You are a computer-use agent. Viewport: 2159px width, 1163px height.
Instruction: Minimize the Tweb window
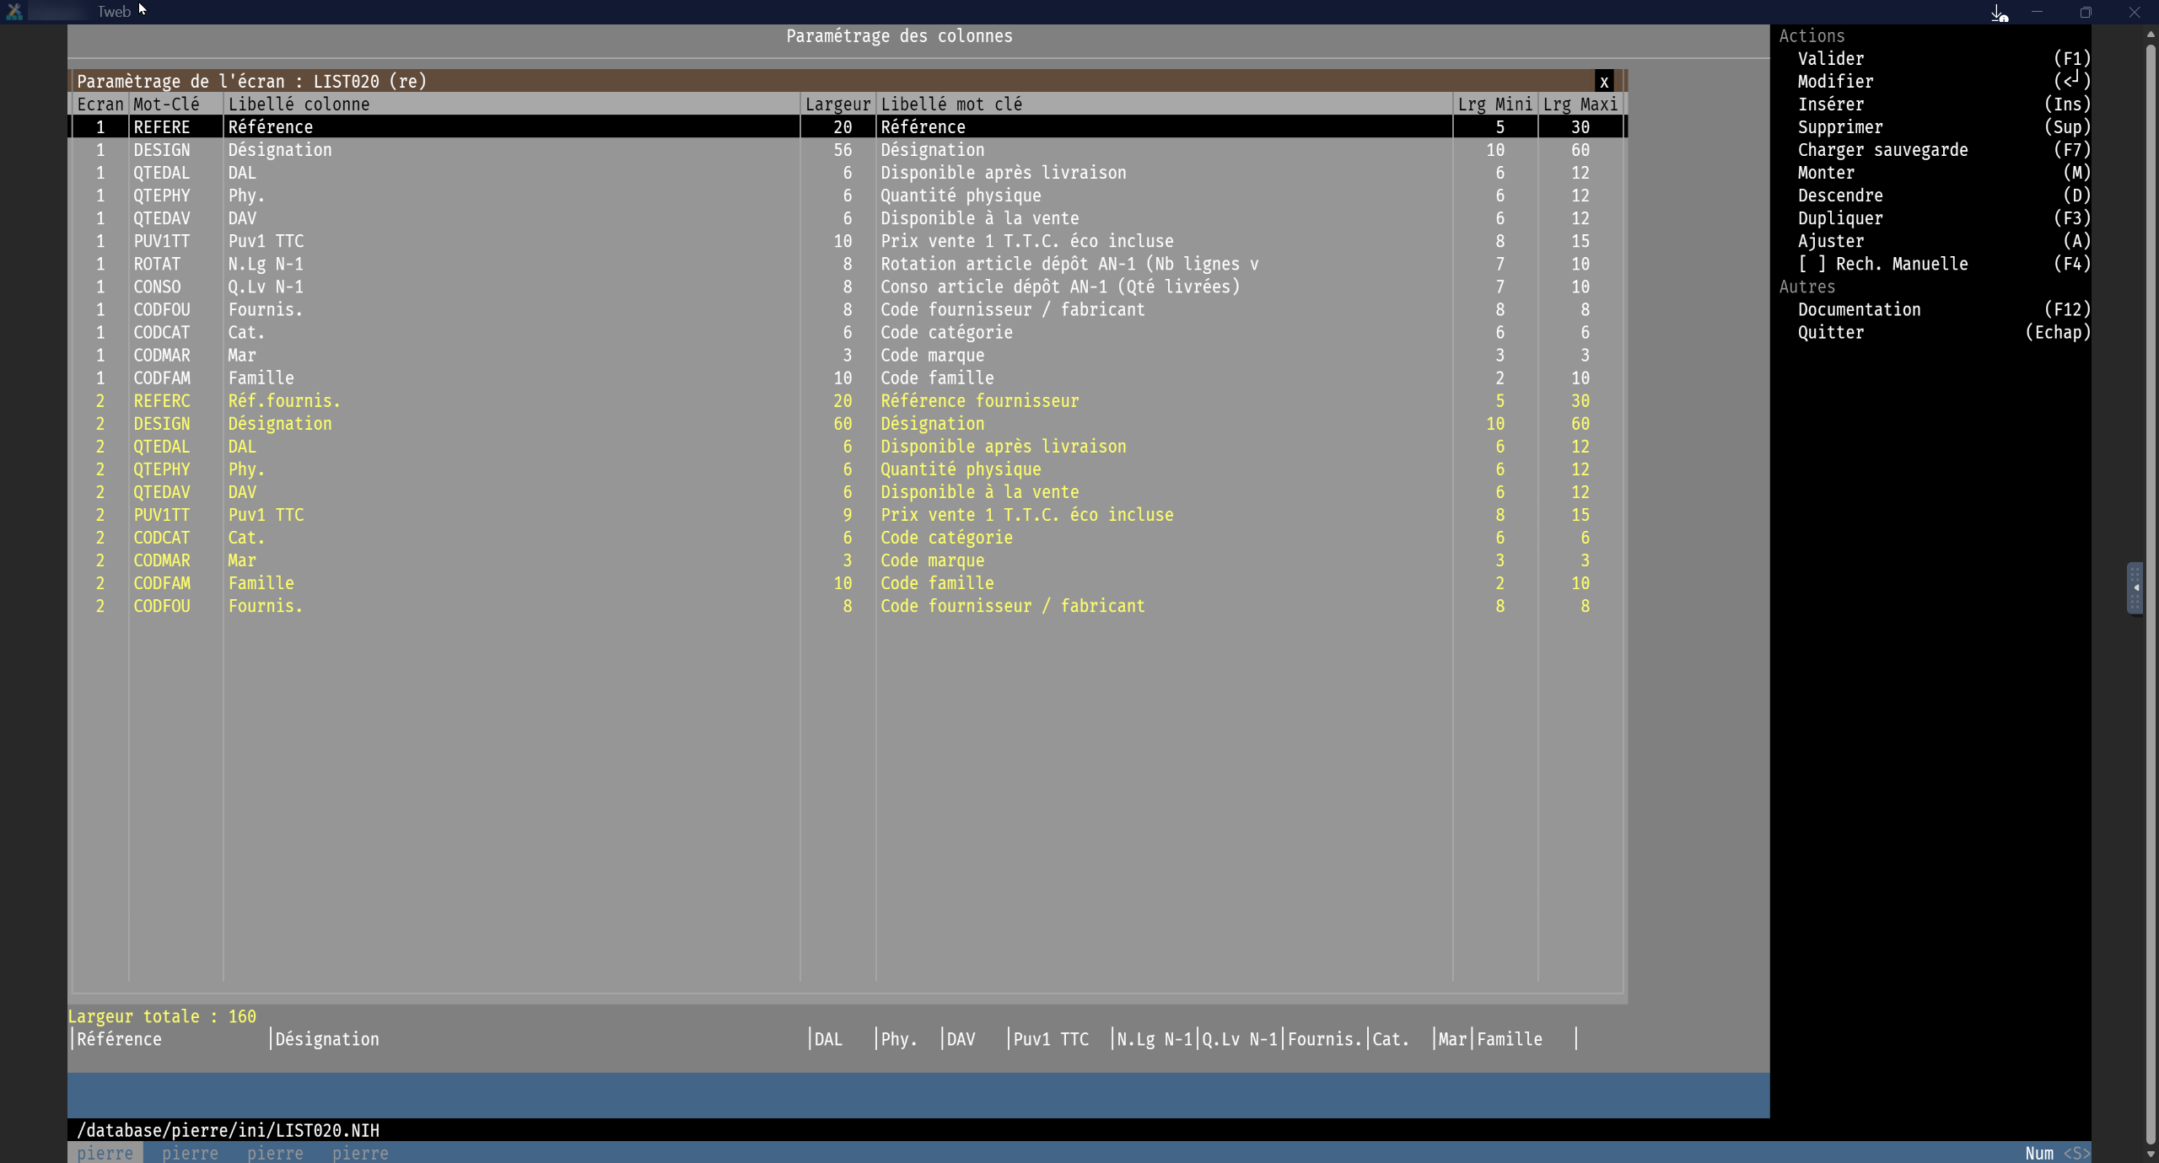(x=2037, y=13)
